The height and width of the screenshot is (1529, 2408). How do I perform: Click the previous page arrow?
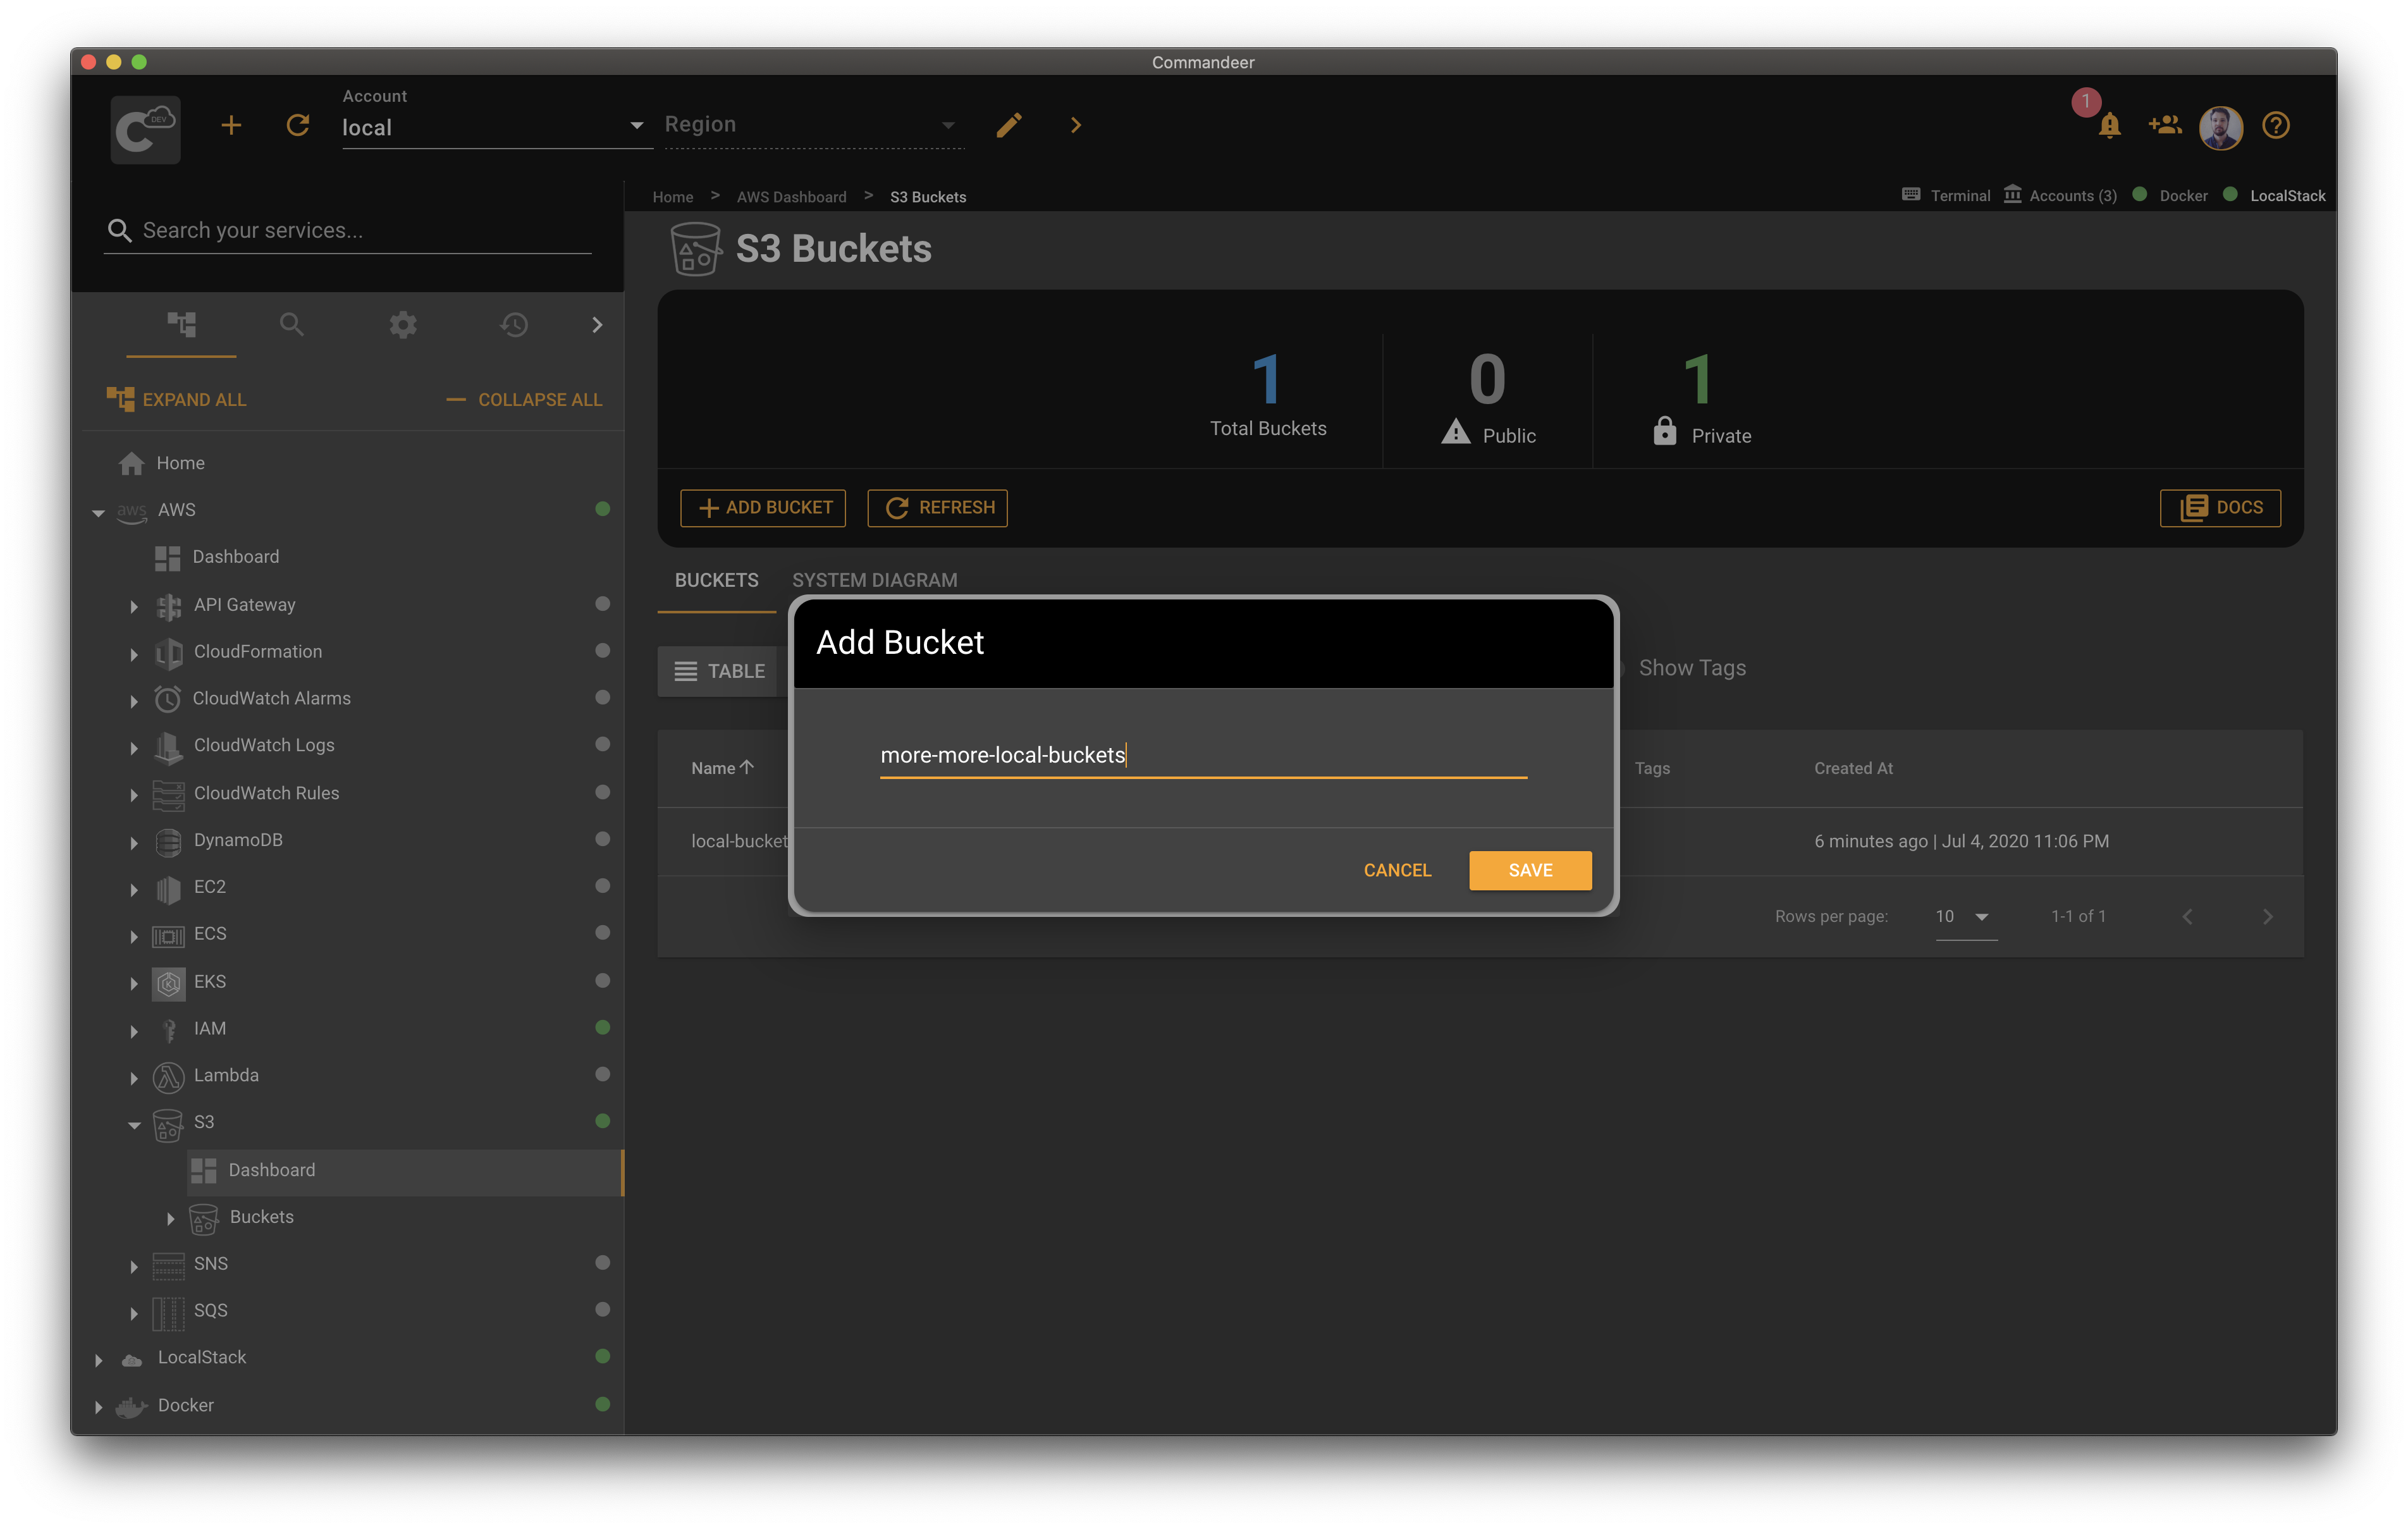point(2187,917)
